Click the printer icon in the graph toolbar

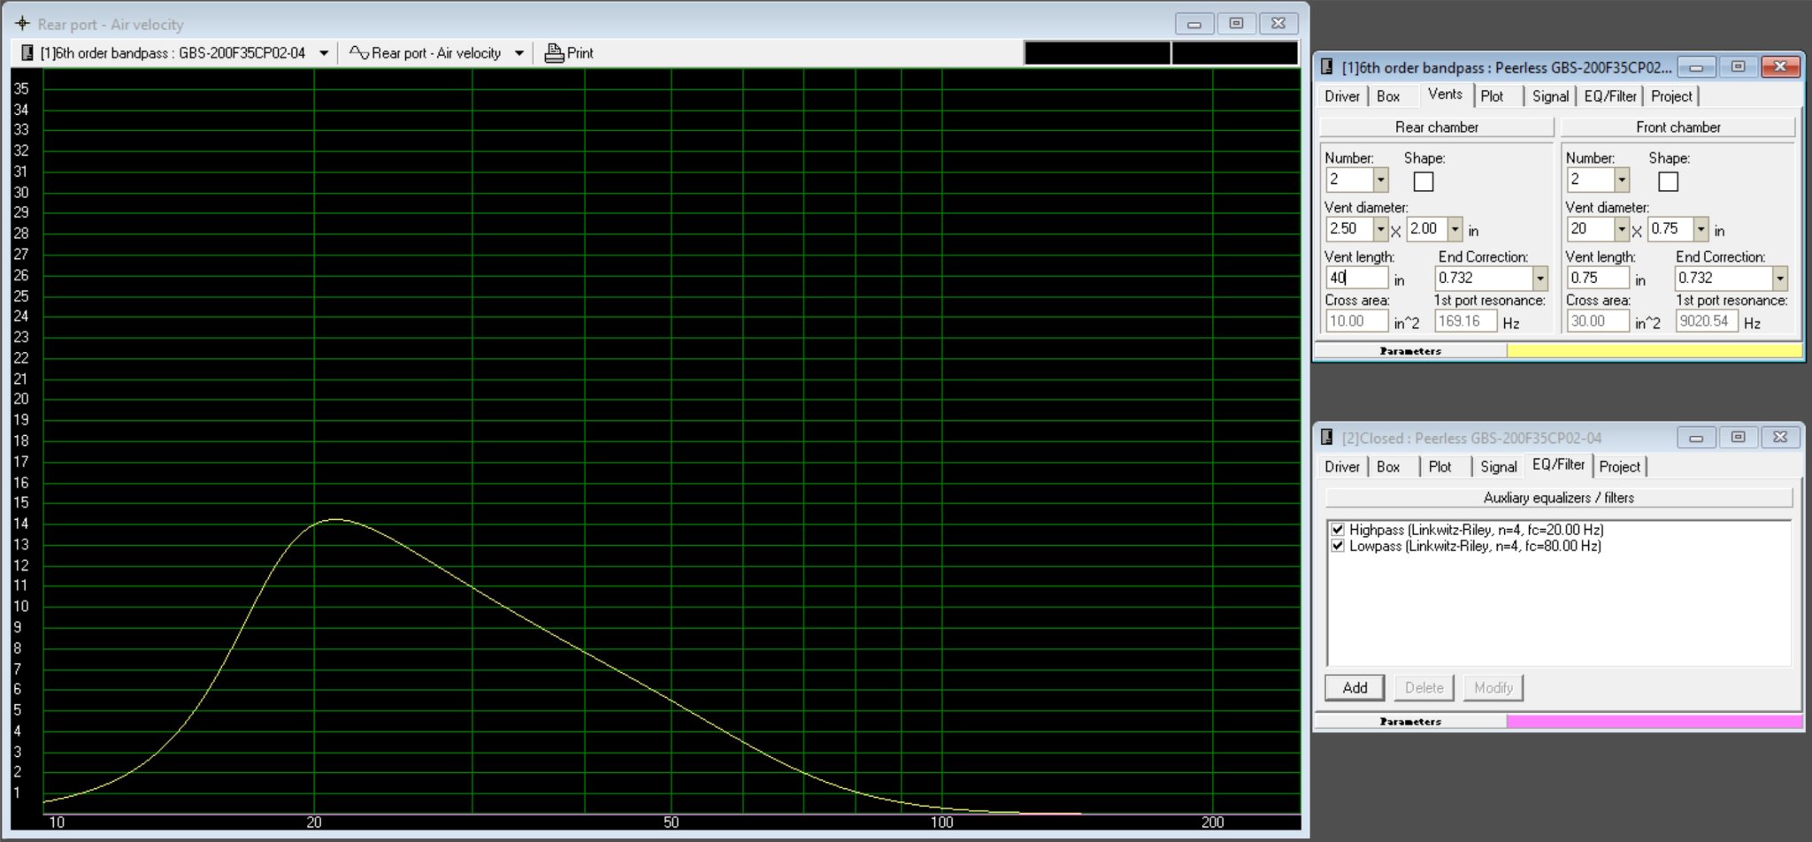click(554, 53)
